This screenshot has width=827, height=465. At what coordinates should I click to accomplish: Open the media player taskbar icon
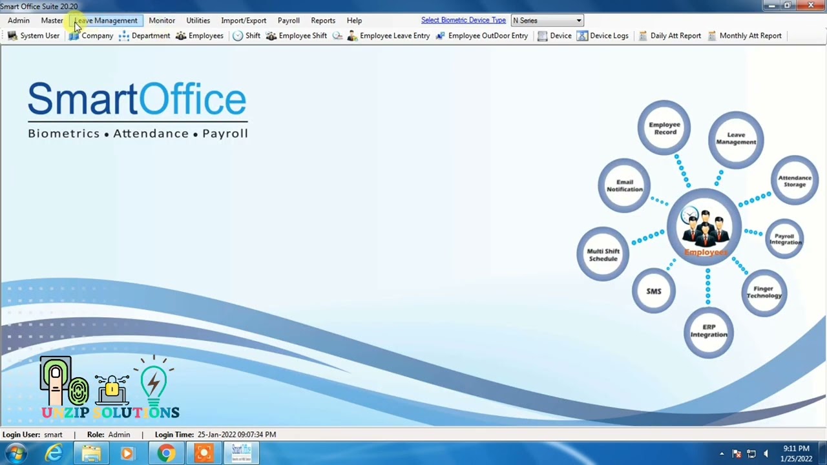127,453
